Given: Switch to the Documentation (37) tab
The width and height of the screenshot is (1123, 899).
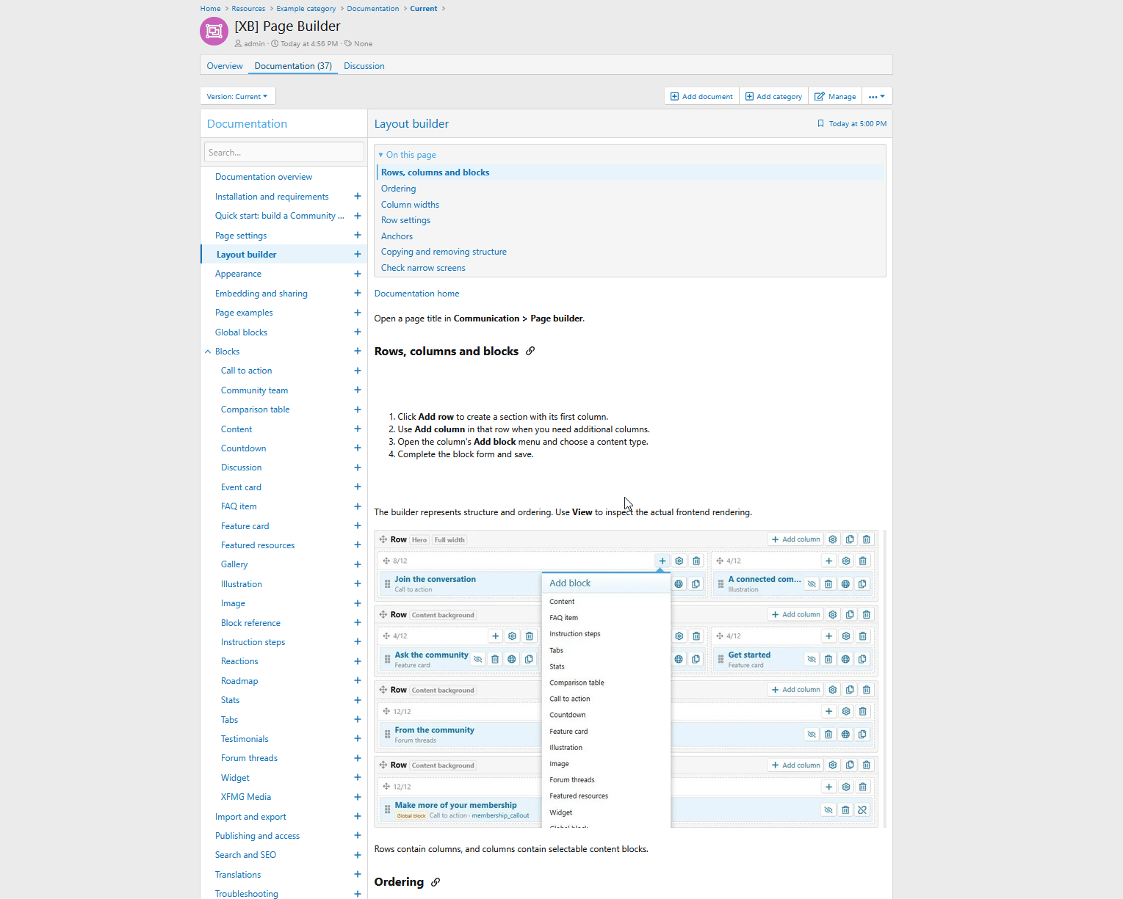Looking at the screenshot, I should [x=293, y=66].
